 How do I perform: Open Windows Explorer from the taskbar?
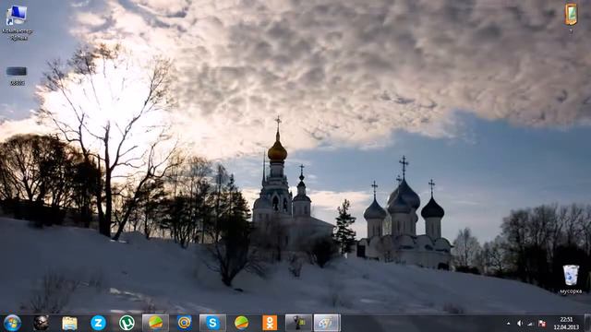[x=70, y=323]
